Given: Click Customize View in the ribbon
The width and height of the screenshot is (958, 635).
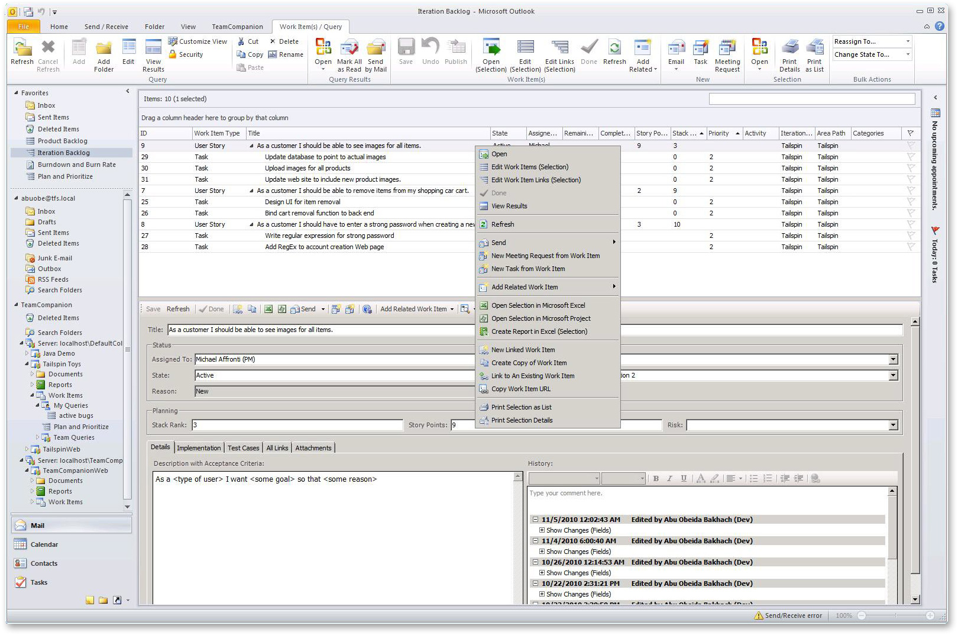Looking at the screenshot, I should click(198, 41).
